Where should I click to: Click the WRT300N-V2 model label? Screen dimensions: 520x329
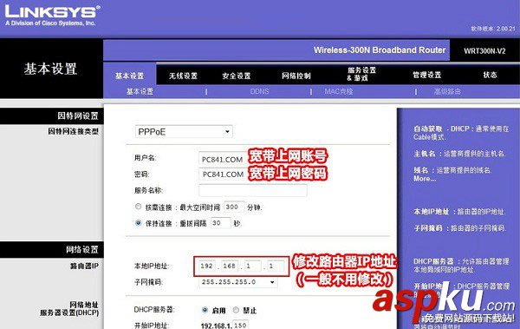tap(484, 51)
